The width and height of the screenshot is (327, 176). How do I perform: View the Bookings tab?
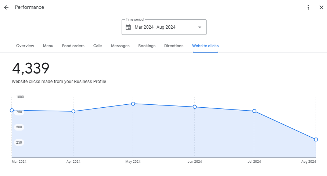pos(147,46)
